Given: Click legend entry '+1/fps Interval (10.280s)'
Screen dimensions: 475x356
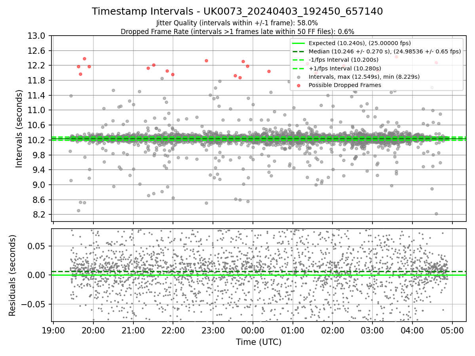Looking at the screenshot, I should point(344,68).
